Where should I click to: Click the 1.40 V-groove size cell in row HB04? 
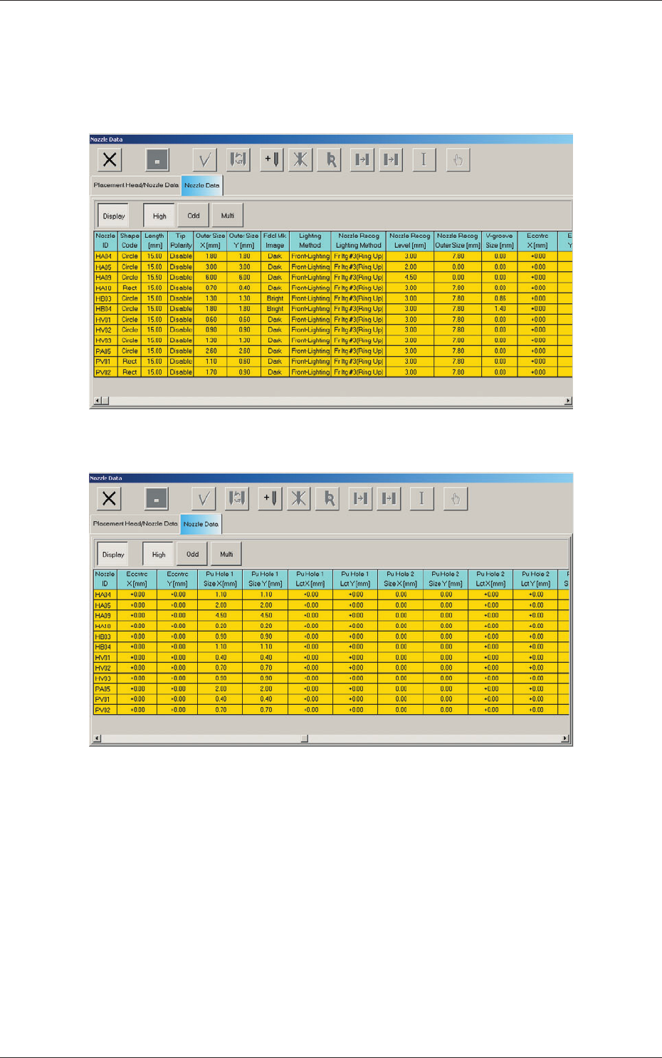coord(500,309)
